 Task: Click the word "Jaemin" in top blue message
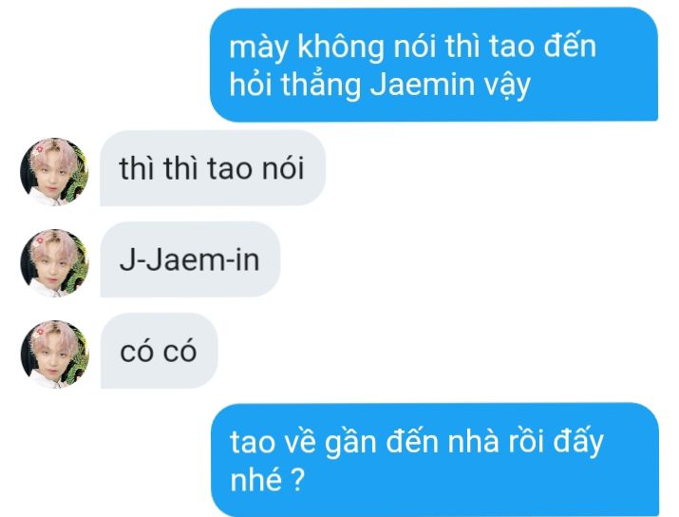pyautogui.click(x=424, y=84)
